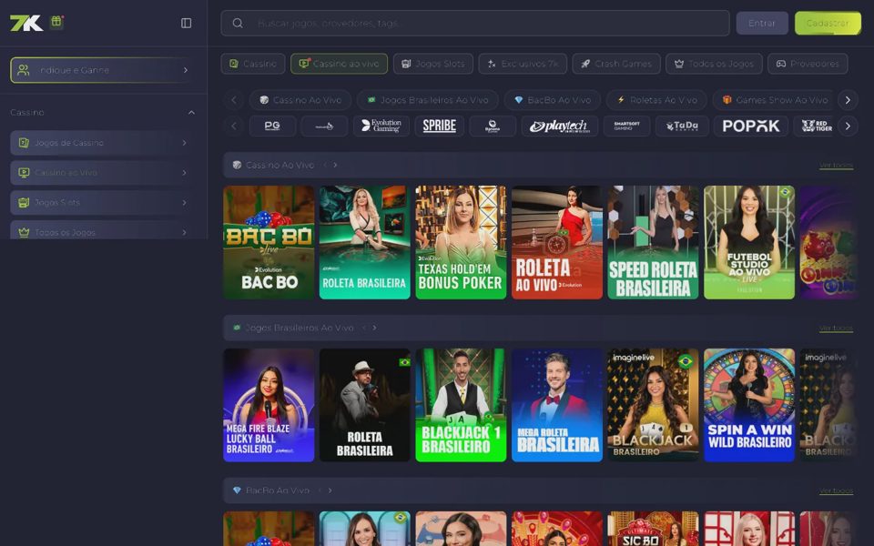Open Indique e Ganhe referral button

click(x=104, y=70)
